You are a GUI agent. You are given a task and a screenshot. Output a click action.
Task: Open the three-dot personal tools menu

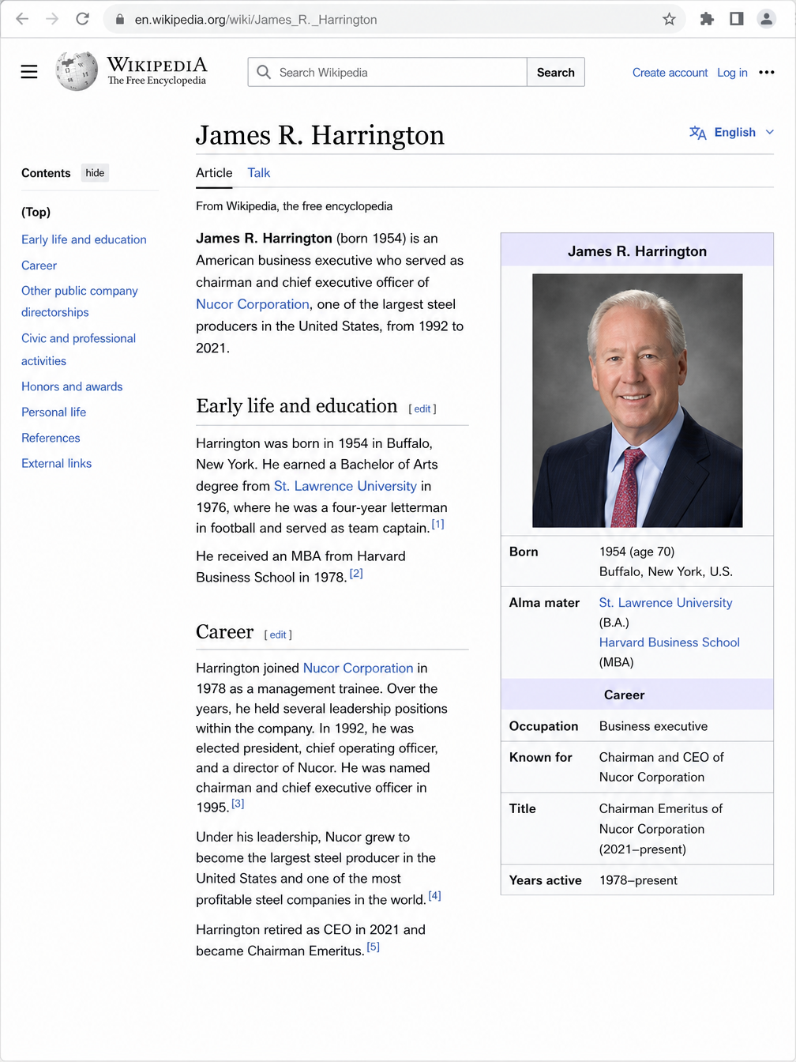[767, 72]
